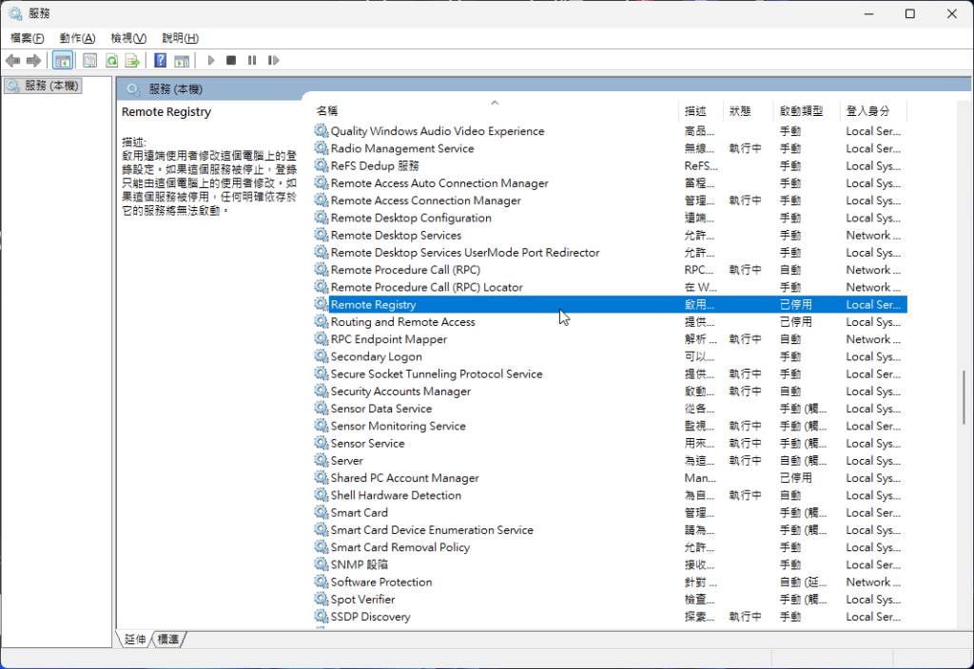
Task: Sort by the 啟動類型 column header
Action: tap(801, 111)
